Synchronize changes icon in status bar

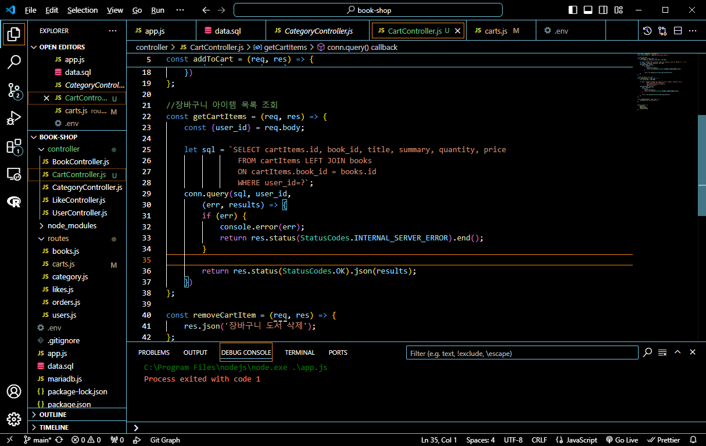(x=59, y=440)
